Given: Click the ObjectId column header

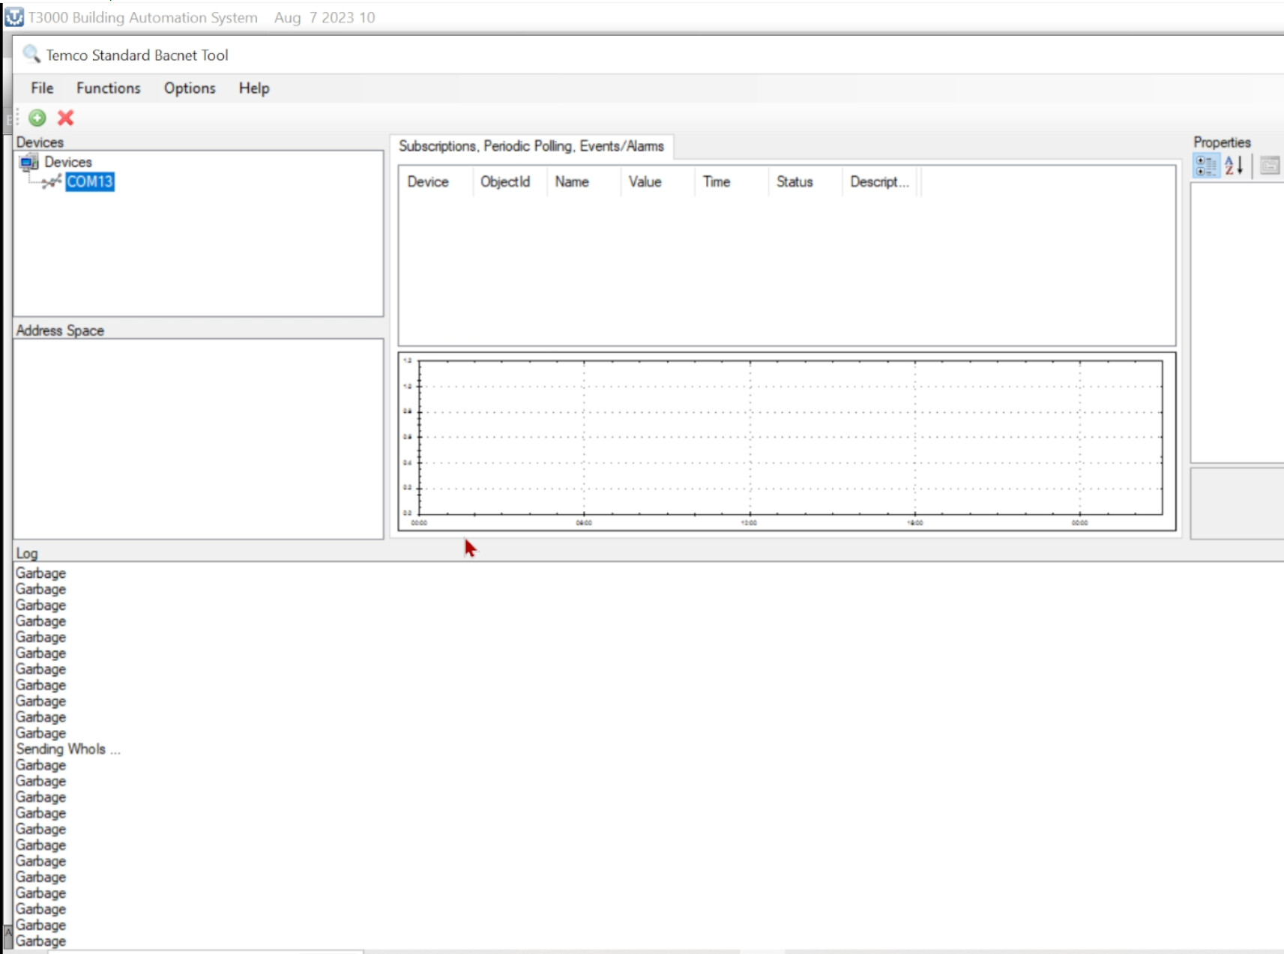Looking at the screenshot, I should coord(504,182).
